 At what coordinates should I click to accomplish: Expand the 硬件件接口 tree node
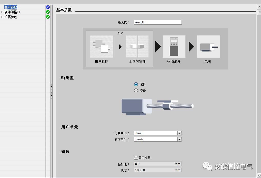click(x=2, y=12)
